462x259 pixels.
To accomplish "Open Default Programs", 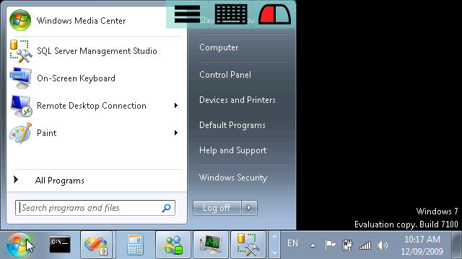I will pos(232,125).
